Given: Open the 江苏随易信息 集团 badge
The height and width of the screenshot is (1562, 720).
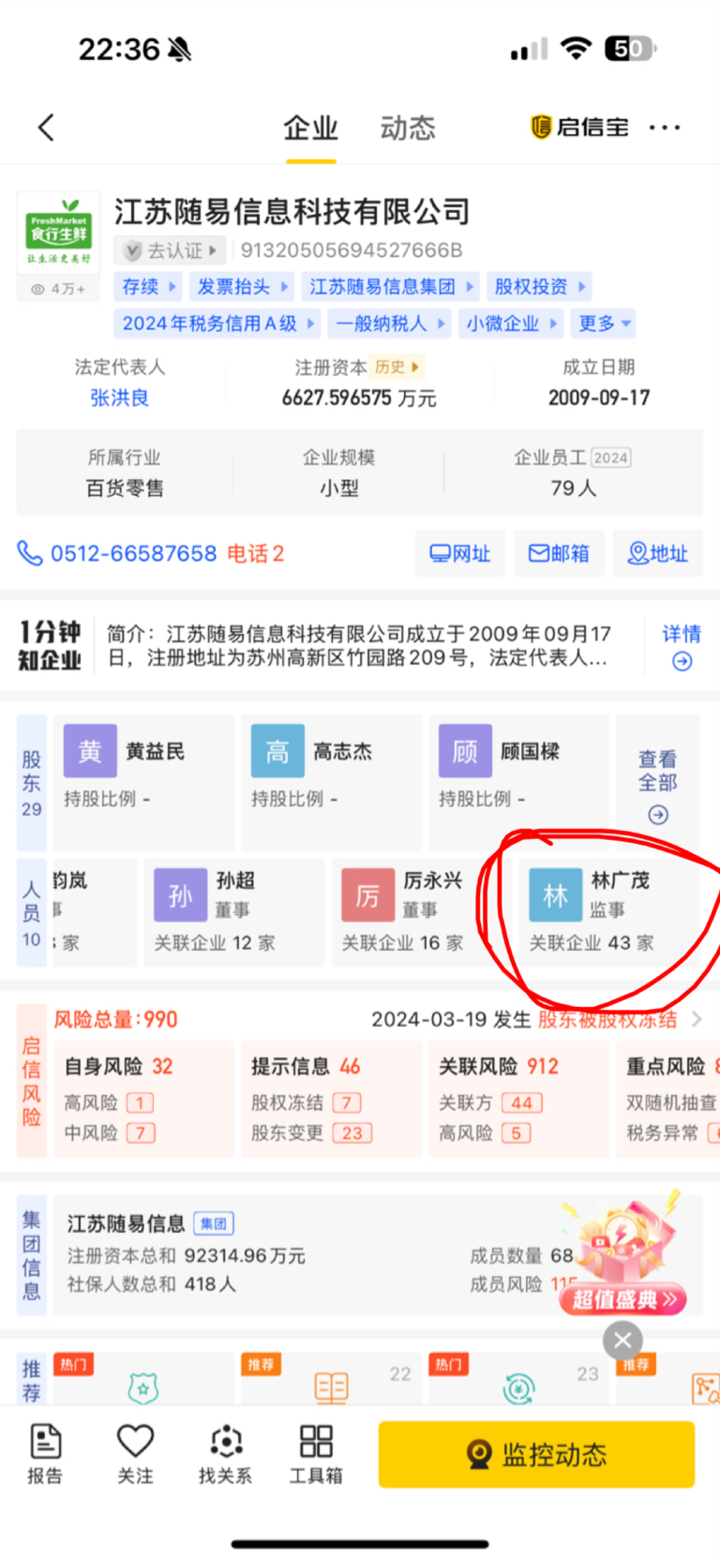Looking at the screenshot, I should click(214, 1224).
